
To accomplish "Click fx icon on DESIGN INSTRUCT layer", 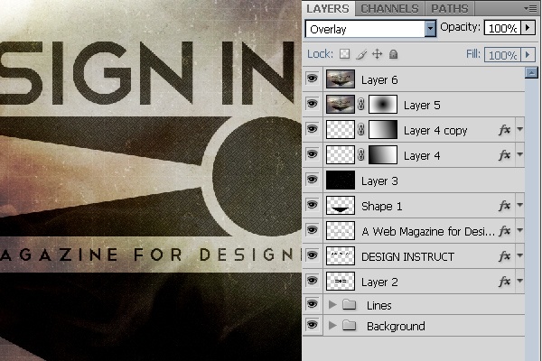I will (x=505, y=256).
